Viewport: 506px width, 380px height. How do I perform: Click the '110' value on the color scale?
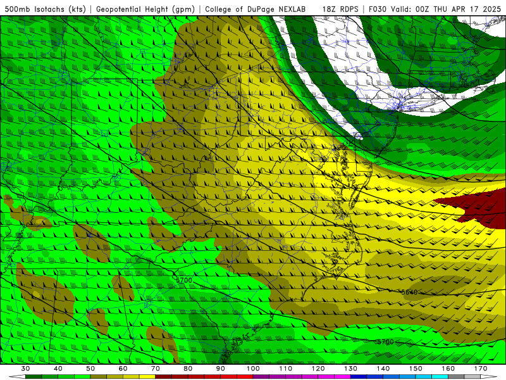(x=286, y=369)
